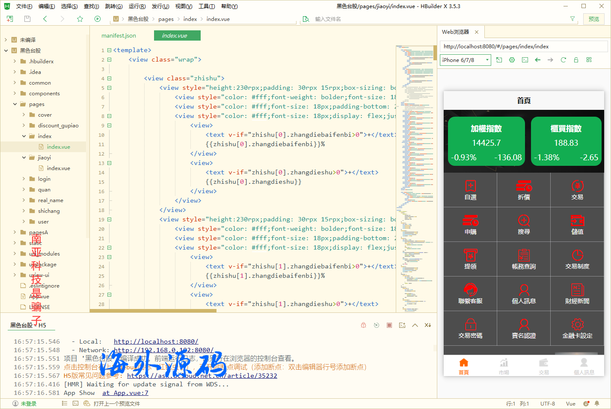Expand the components folder
The width and height of the screenshot is (611, 409).
click(14, 93)
